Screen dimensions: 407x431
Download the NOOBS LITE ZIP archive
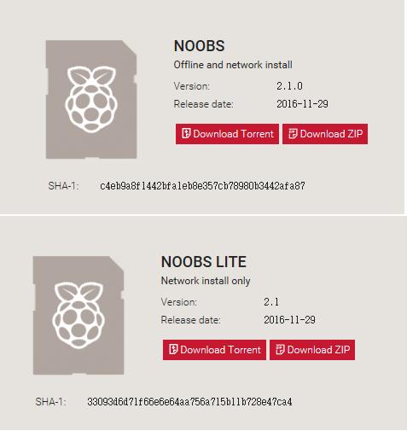tap(312, 350)
